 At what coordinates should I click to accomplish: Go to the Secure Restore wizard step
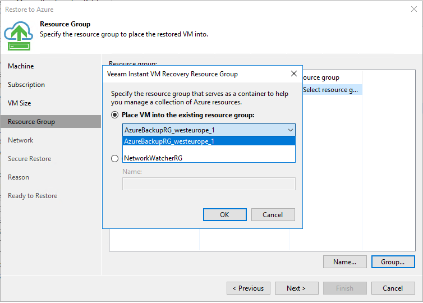click(29, 159)
